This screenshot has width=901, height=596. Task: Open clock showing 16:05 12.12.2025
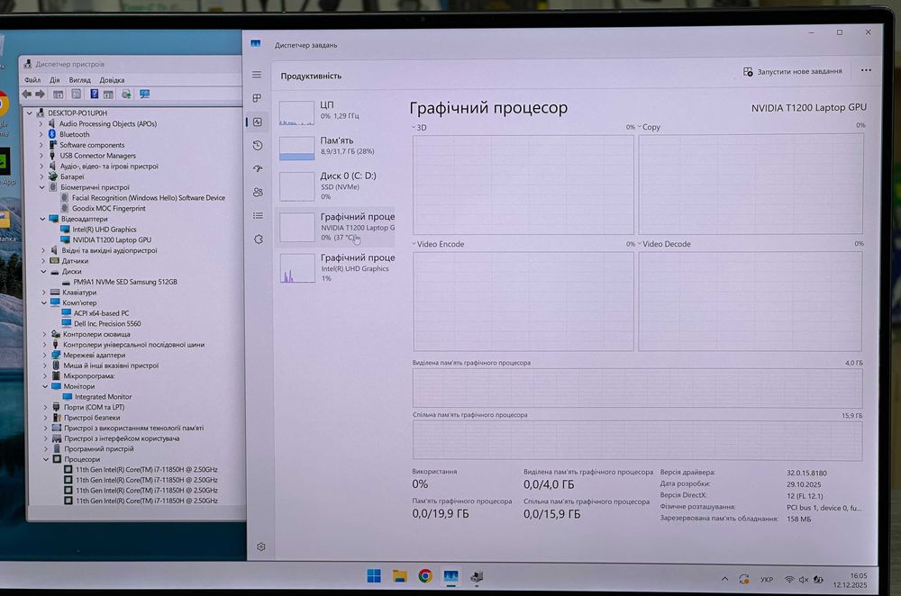851,581
